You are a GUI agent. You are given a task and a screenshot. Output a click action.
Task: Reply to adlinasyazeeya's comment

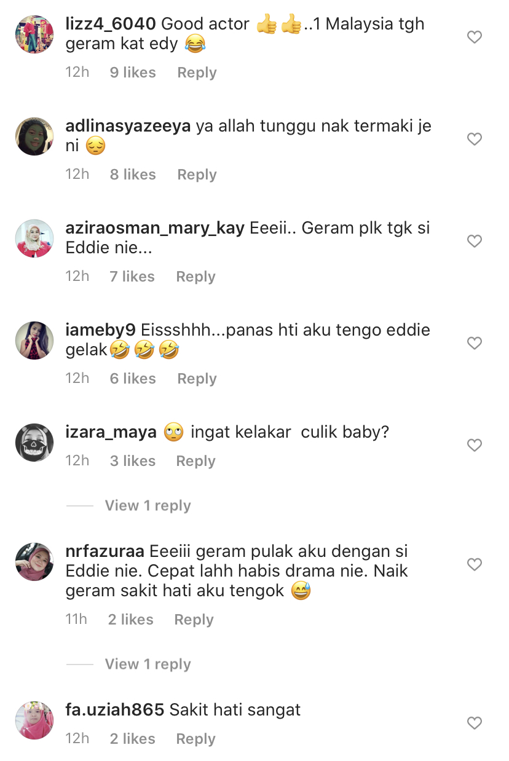[197, 175]
